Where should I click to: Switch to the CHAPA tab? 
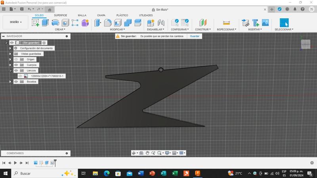point(101,15)
